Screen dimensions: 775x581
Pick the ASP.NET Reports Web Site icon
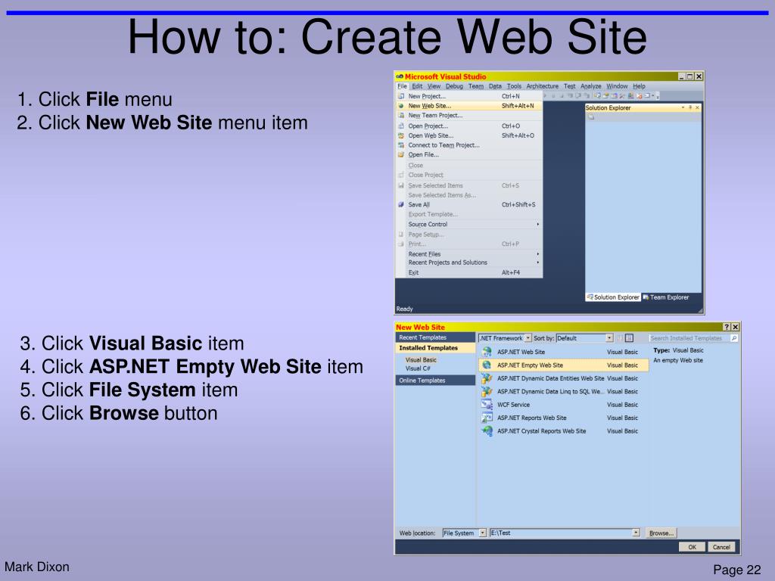(x=487, y=418)
